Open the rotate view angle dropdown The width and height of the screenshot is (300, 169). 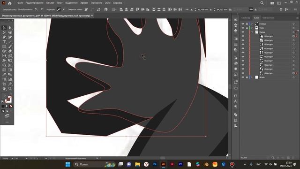point(26,159)
